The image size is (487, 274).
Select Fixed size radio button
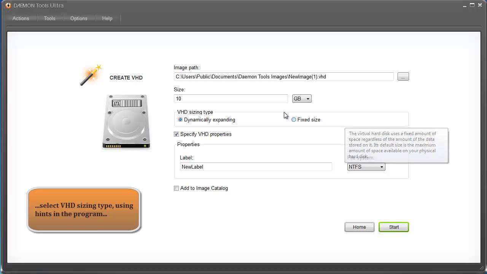pyautogui.click(x=294, y=119)
